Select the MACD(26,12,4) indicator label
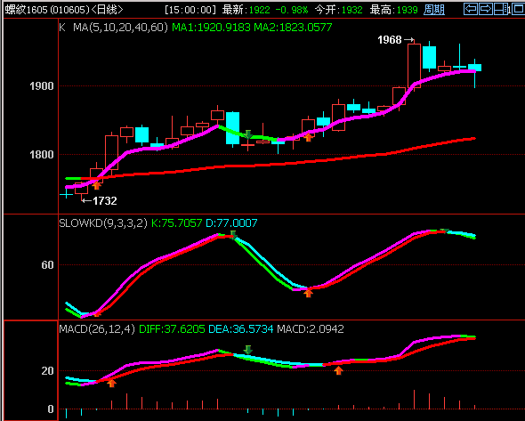525x421 pixels. tap(97, 329)
